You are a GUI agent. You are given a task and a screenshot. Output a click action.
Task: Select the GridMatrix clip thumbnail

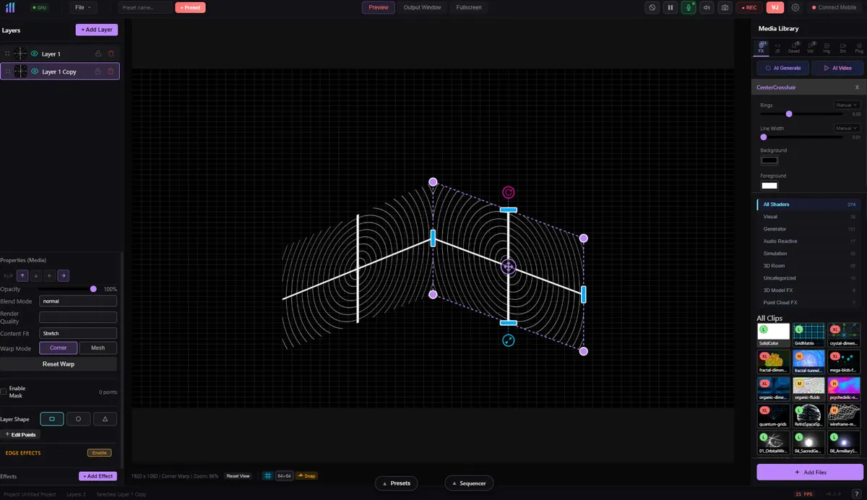pos(808,333)
